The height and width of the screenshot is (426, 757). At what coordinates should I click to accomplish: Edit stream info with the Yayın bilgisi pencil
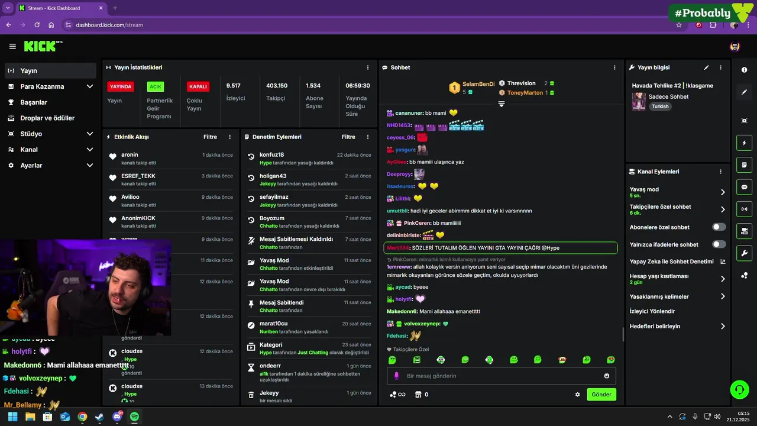click(x=706, y=67)
